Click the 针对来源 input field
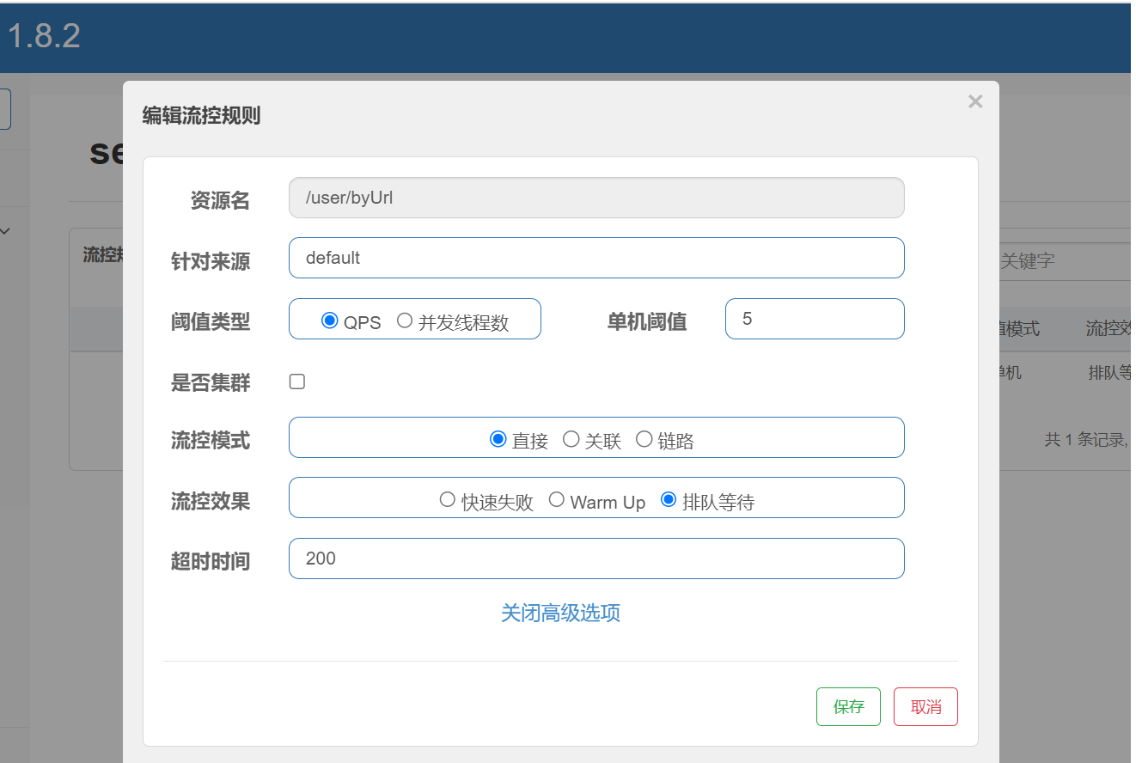 point(596,258)
